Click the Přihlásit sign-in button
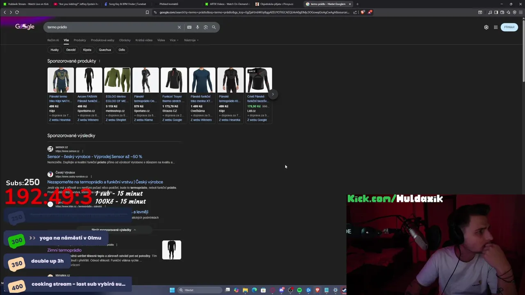525x295 pixels. (509, 27)
